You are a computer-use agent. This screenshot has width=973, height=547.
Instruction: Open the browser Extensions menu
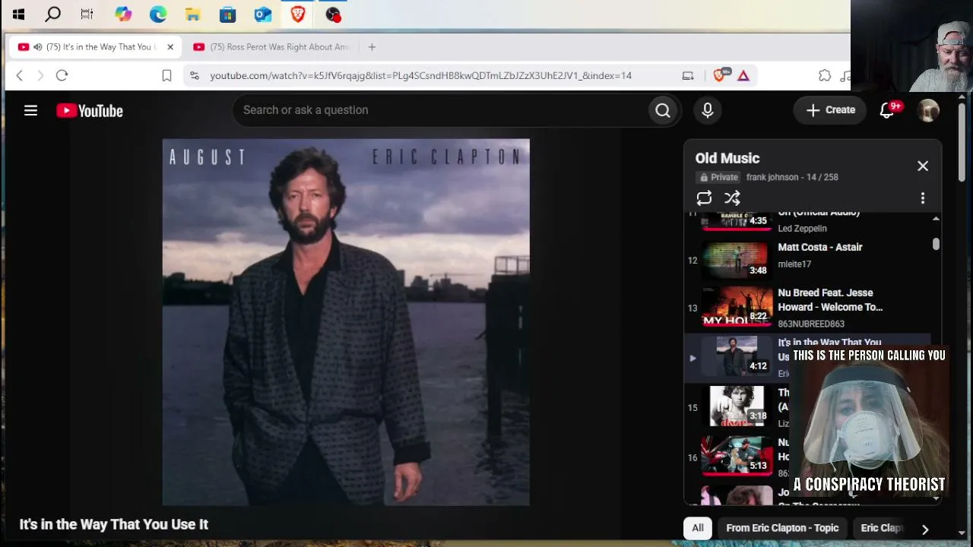[x=825, y=75]
